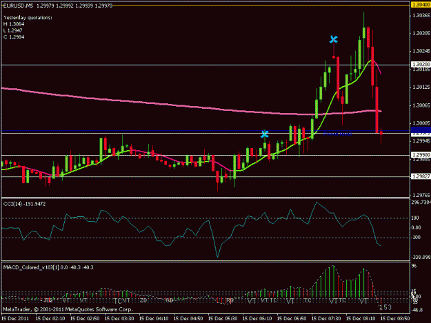Click the 'CCI(14) -191.9472' indicator label
The image size is (431, 323).
click(x=24, y=204)
